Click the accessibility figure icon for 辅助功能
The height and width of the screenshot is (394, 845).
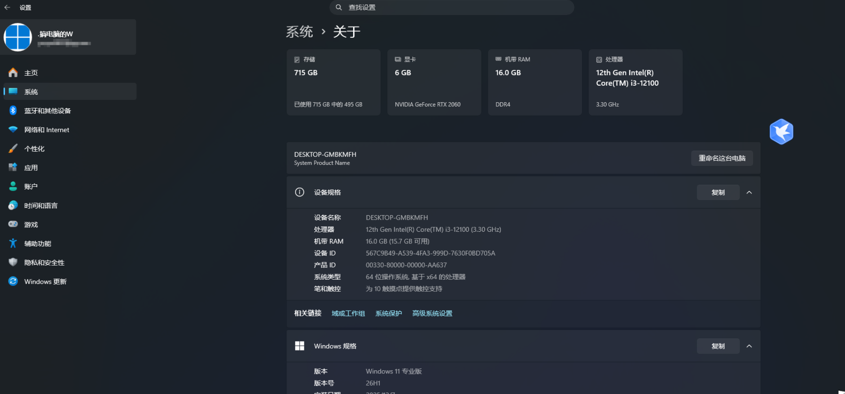[13, 243]
